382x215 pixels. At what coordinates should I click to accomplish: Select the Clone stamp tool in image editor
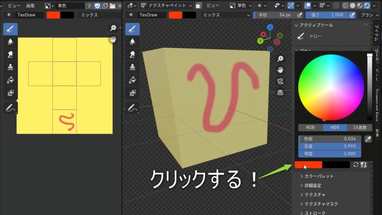[x=10, y=67]
